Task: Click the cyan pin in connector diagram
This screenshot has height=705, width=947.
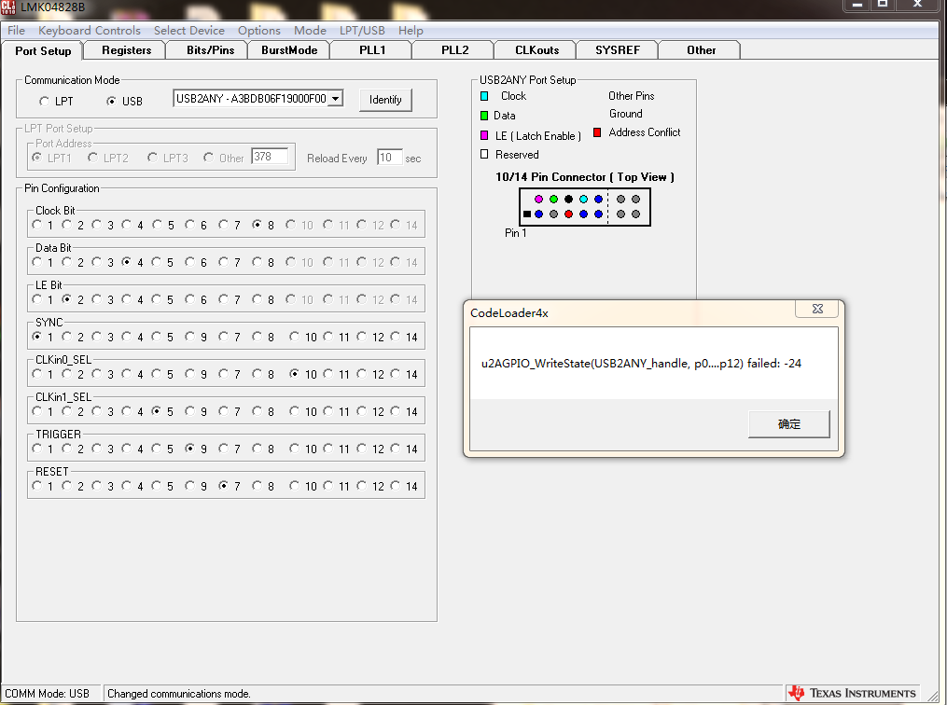Action: (x=583, y=199)
